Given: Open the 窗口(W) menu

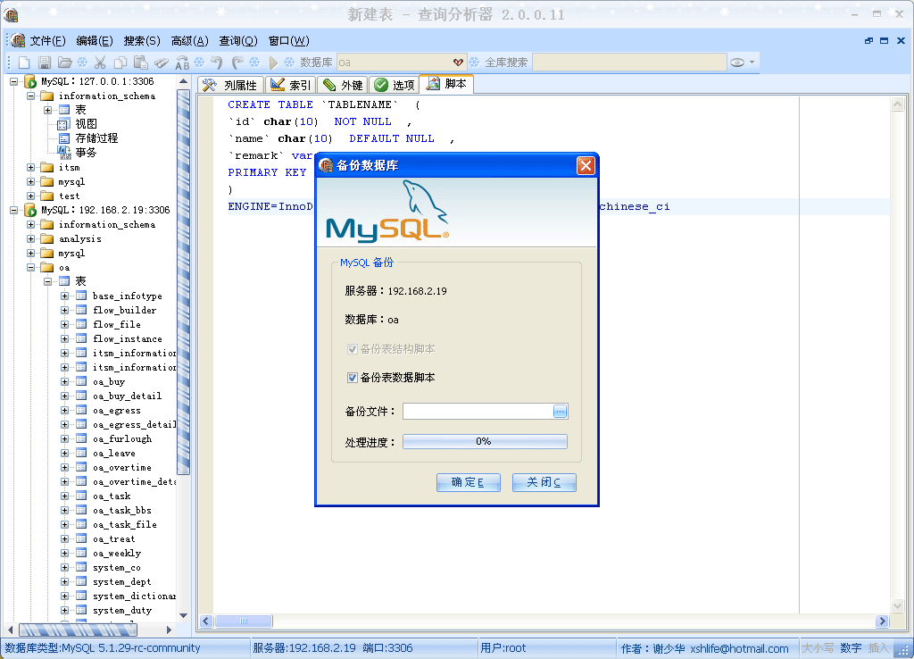Looking at the screenshot, I should 288,41.
